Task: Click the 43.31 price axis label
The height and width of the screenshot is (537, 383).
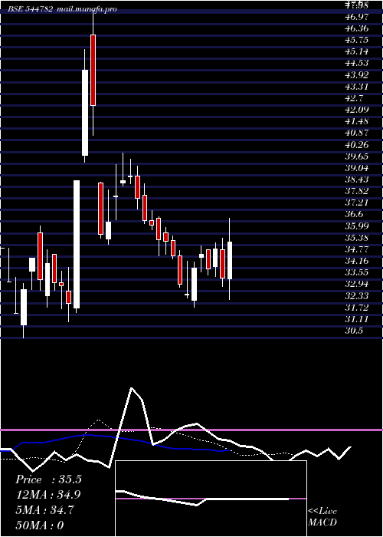Action: point(356,87)
